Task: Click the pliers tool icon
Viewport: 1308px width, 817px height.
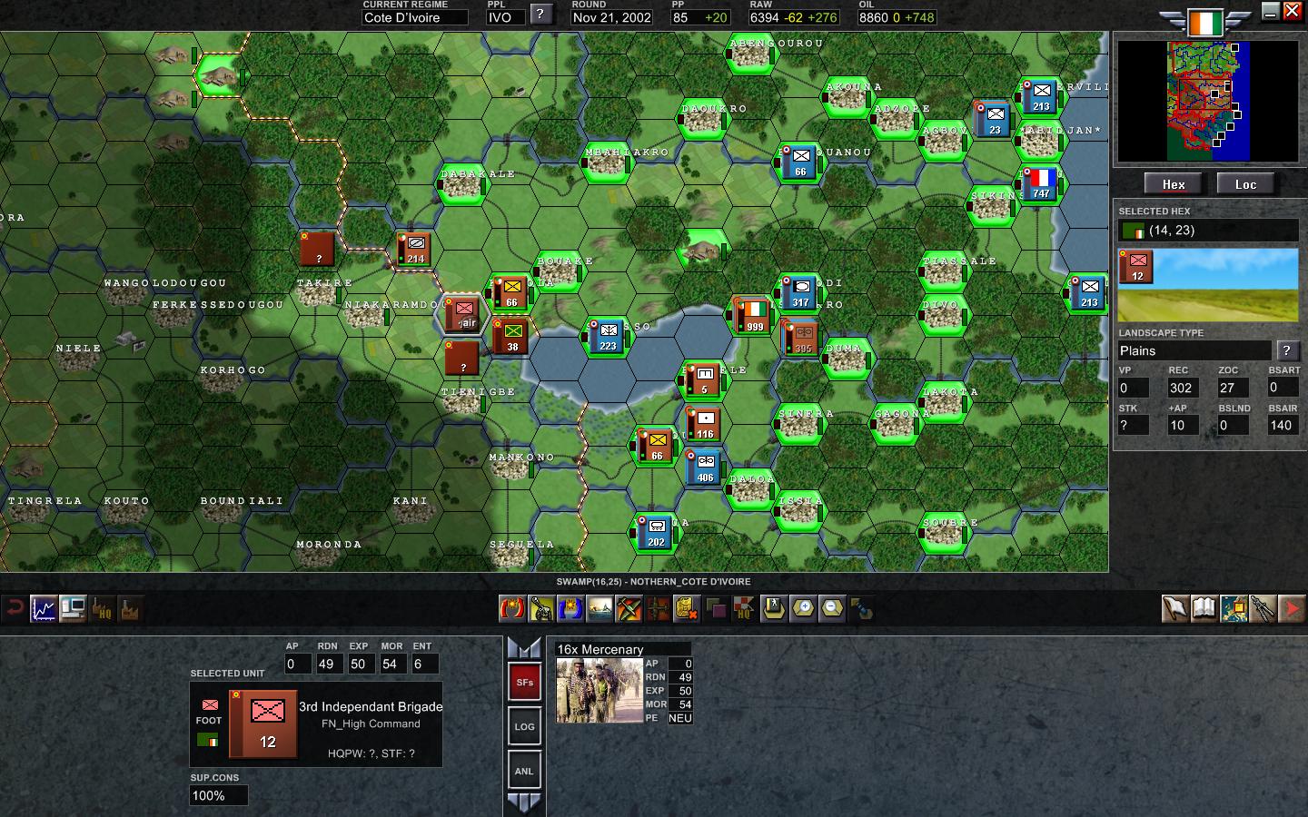Action: [1263, 608]
